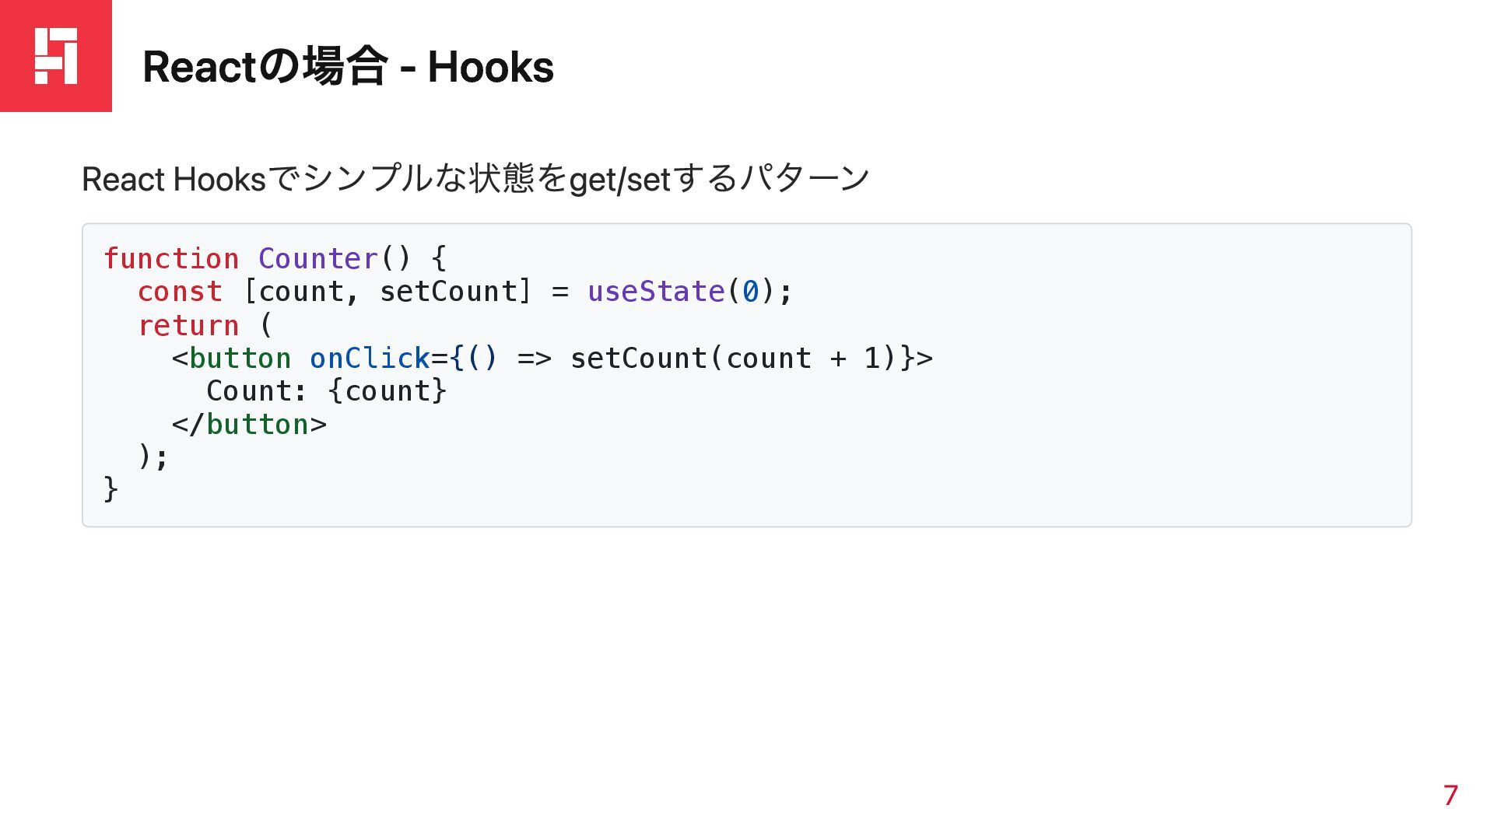
Task: Select the subtitle line about React Hooks
Action: click(x=475, y=180)
